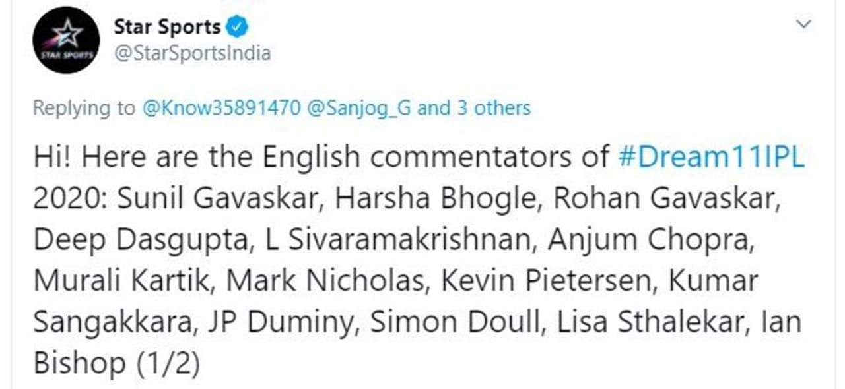This screenshot has height=389, width=845.
Task: Open the @Sanjog_G mention
Action: (x=358, y=107)
